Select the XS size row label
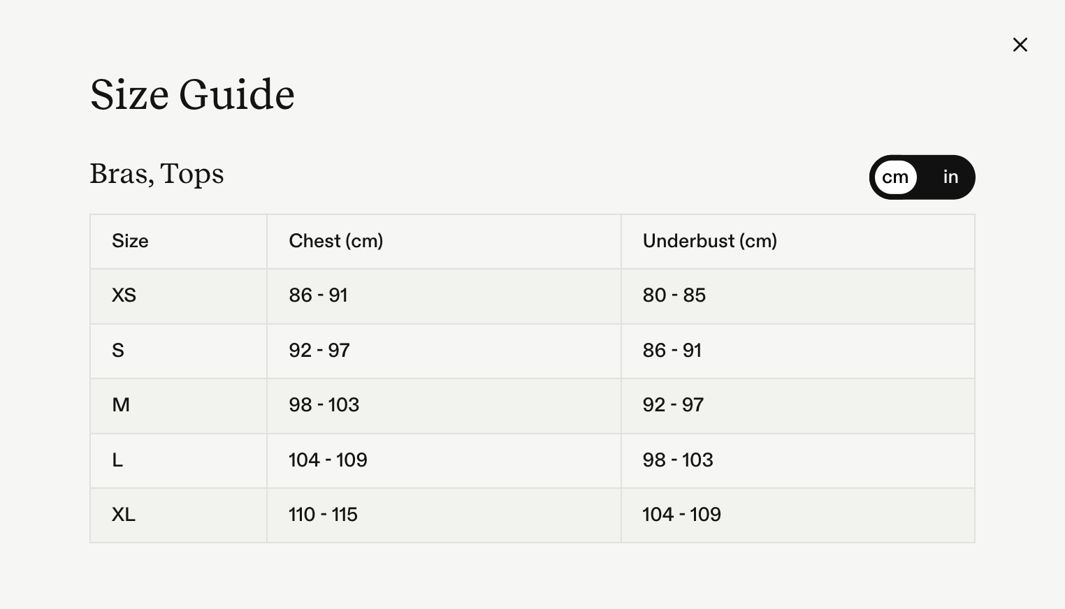The width and height of the screenshot is (1065, 609). coord(124,295)
